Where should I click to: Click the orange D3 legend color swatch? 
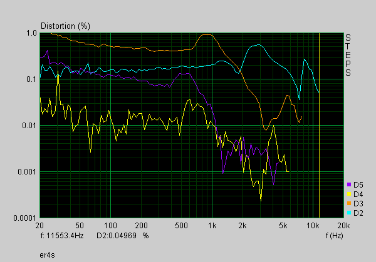click(349, 203)
